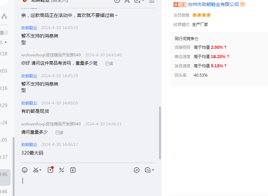Click sender name 劲朗鞋业 at 14:45:39
This screenshot has width=268, height=196.
[x=29, y=76]
